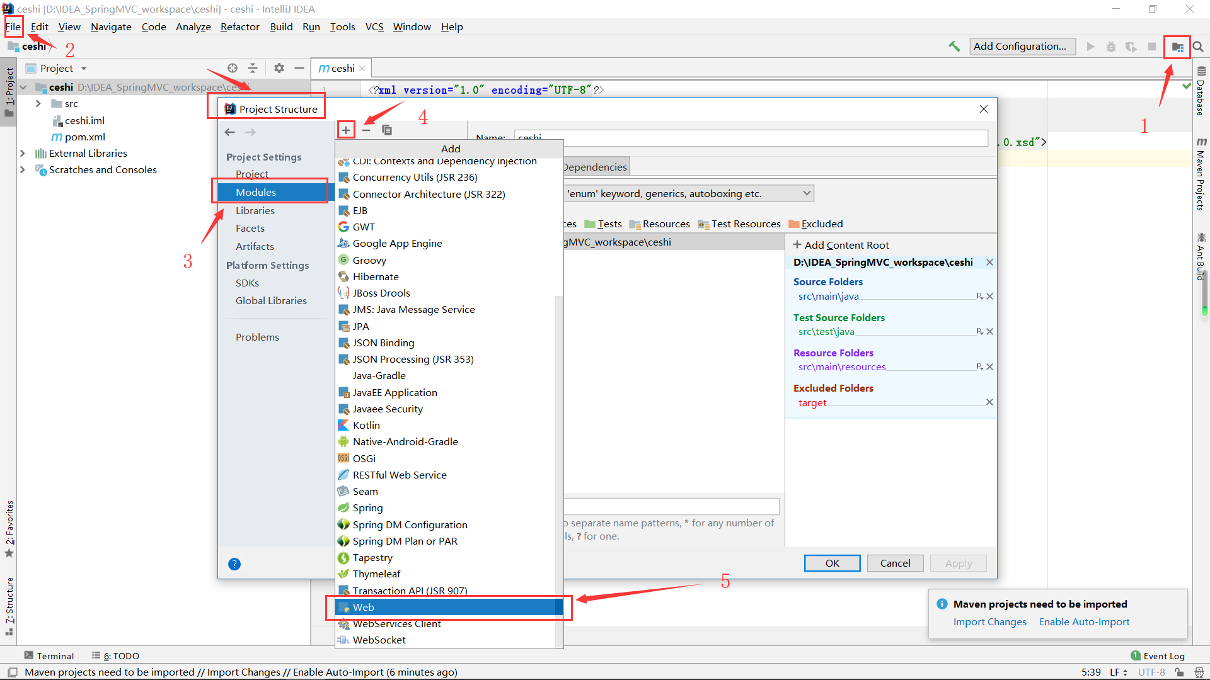
Task: Click the Cancel button
Action: (895, 563)
